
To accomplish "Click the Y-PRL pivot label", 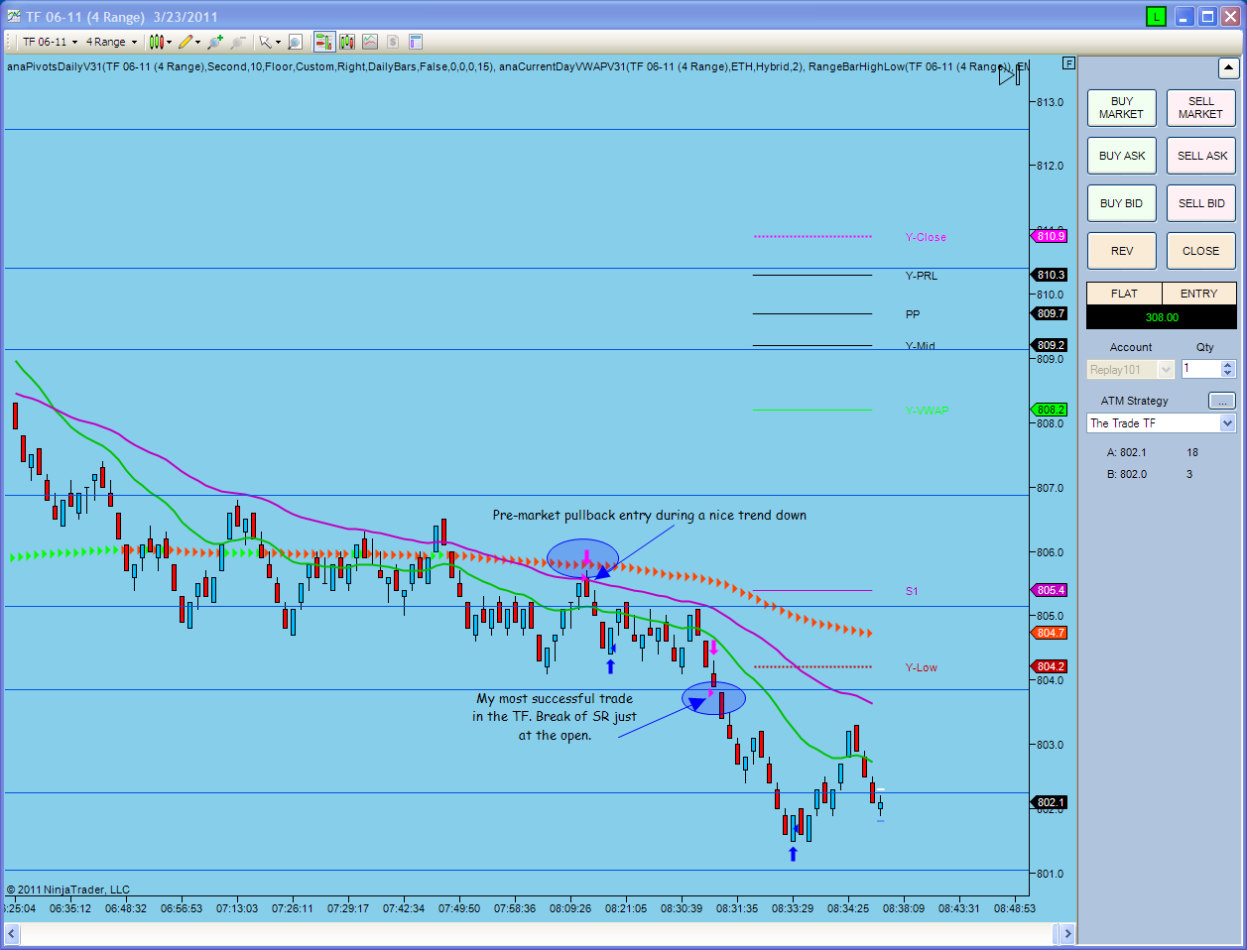I will pyautogui.click(x=921, y=276).
